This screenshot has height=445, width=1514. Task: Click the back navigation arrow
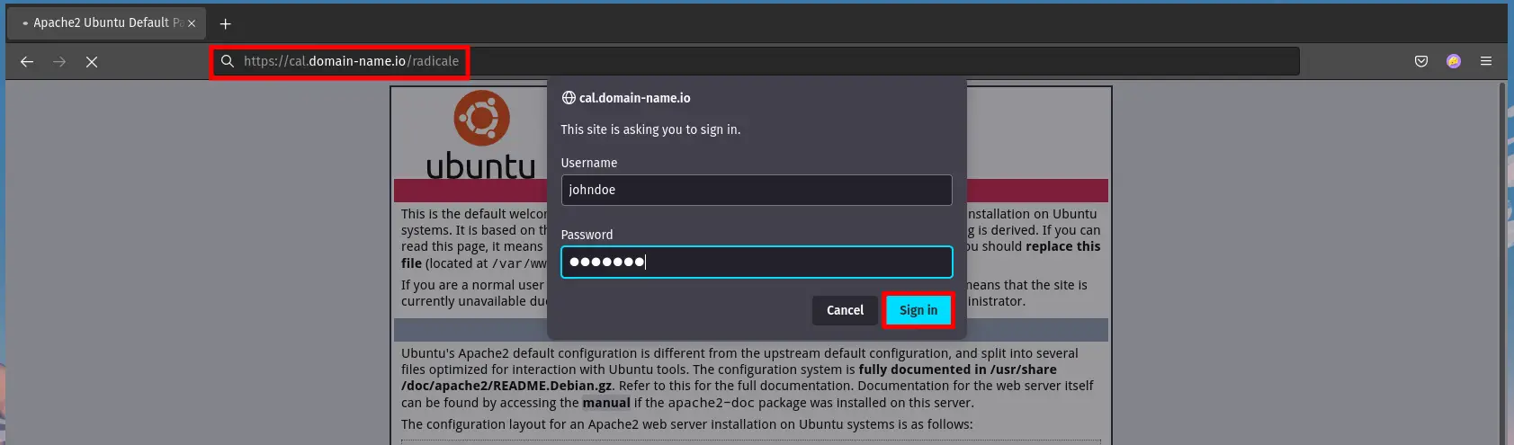click(x=27, y=61)
